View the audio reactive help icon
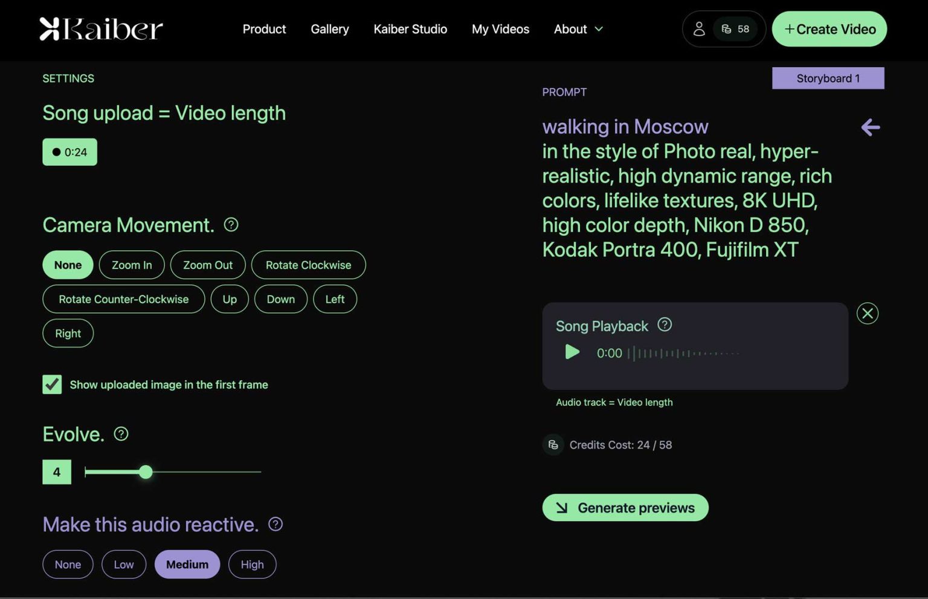The height and width of the screenshot is (599, 928). pyautogui.click(x=275, y=524)
